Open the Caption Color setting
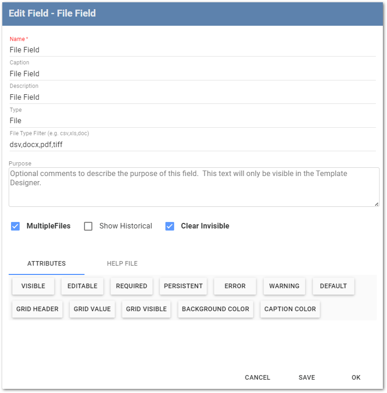 tap(290, 309)
